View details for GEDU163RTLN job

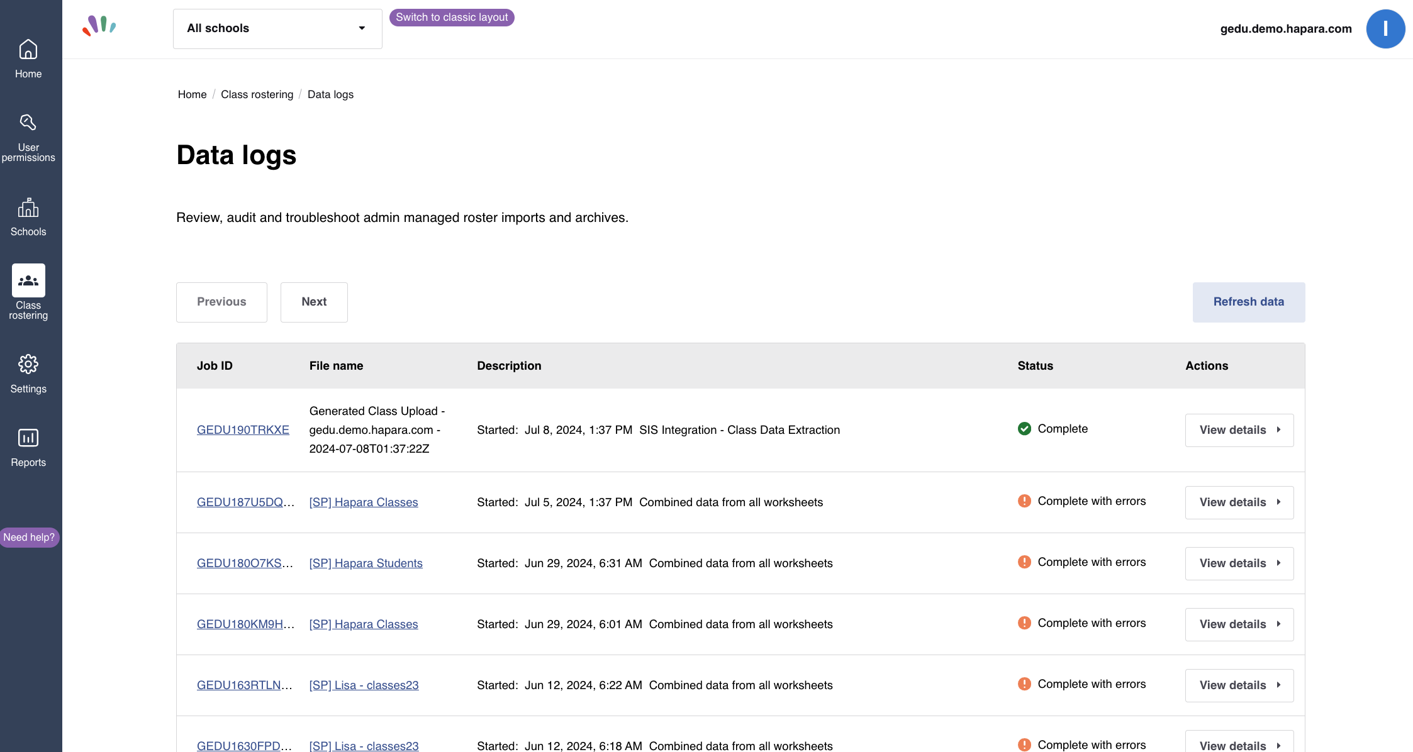click(x=1239, y=685)
